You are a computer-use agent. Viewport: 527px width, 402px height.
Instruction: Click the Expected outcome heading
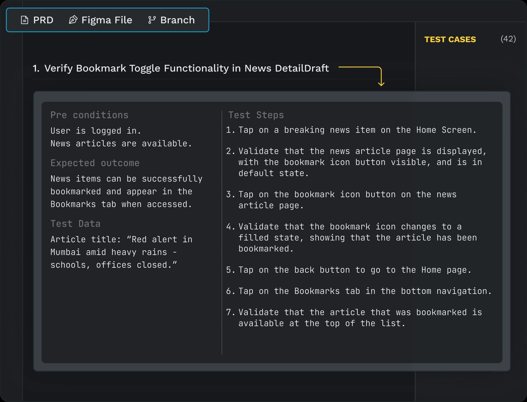95,163
